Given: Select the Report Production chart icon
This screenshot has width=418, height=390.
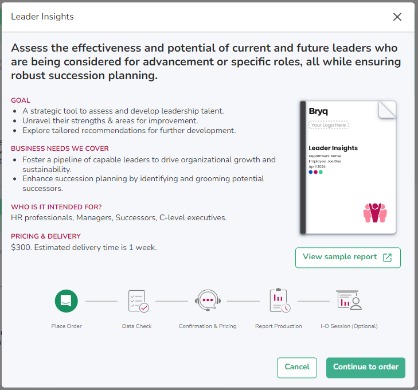Looking at the screenshot, I should click(279, 301).
